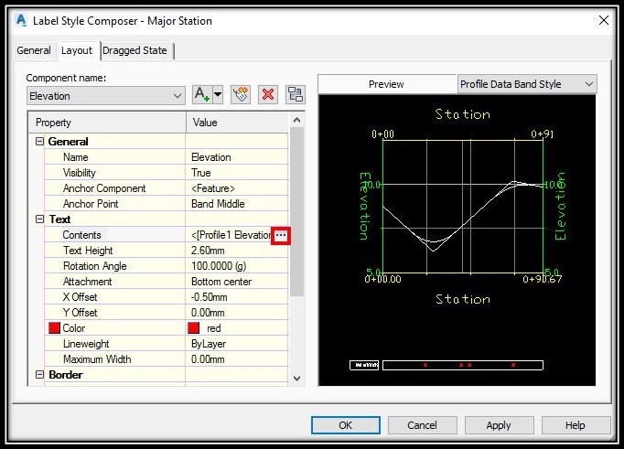
Task: Select the Visibility property label
Action: pyautogui.click(x=80, y=173)
